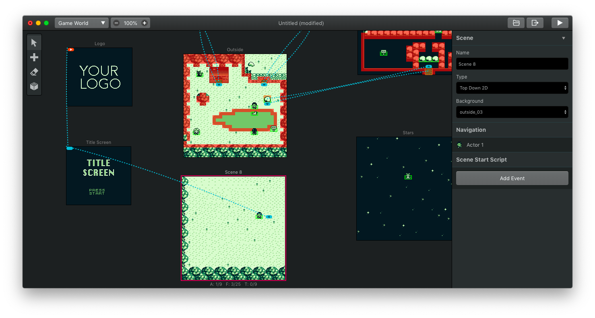Click the Untitled (modified) window title
Viewport: 595px width, 318px height.
coord(301,23)
